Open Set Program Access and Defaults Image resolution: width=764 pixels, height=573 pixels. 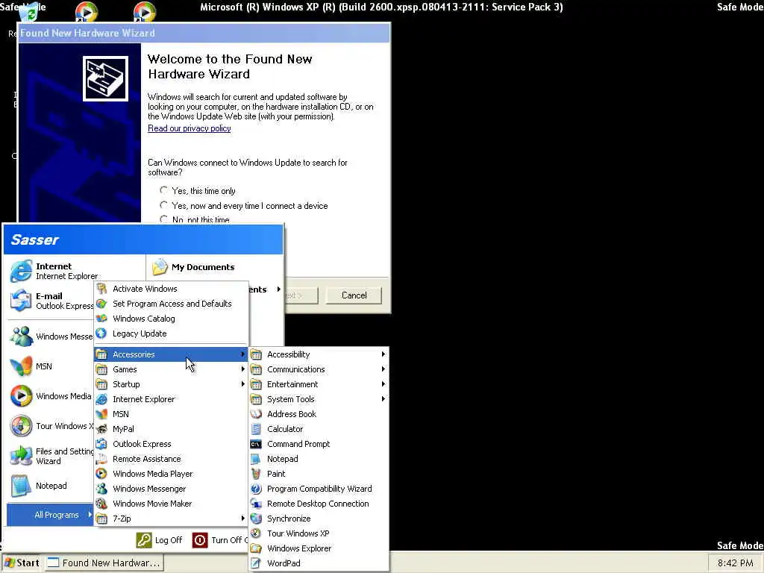pos(171,304)
